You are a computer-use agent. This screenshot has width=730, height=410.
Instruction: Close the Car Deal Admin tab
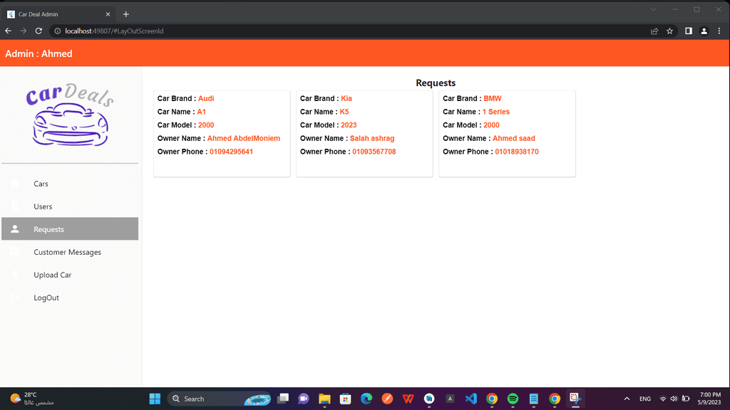(108, 14)
